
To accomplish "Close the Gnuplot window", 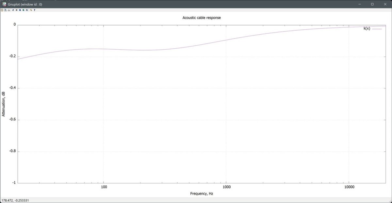I will pos(385,4).
